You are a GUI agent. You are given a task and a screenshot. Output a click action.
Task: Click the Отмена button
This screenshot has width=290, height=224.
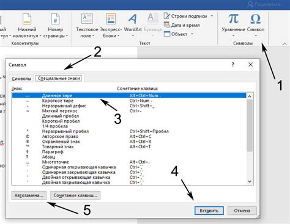tap(242, 211)
